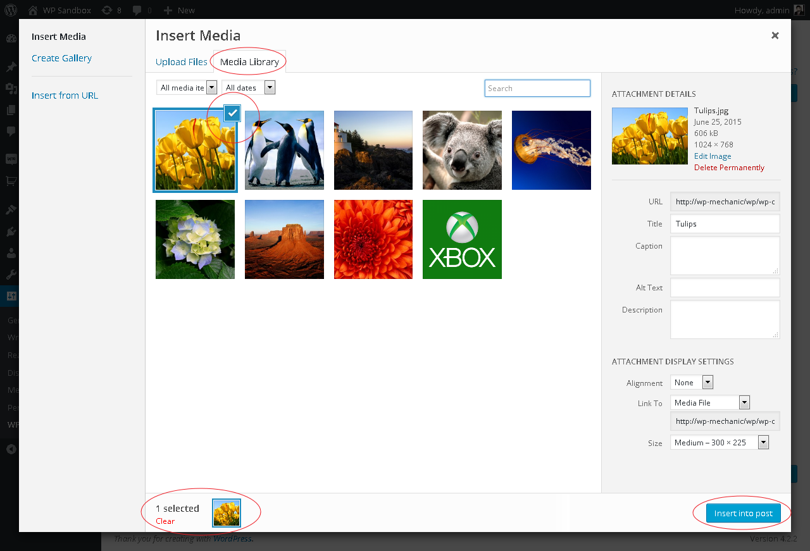Click the WordPress logo in admin bar

pos(10,10)
